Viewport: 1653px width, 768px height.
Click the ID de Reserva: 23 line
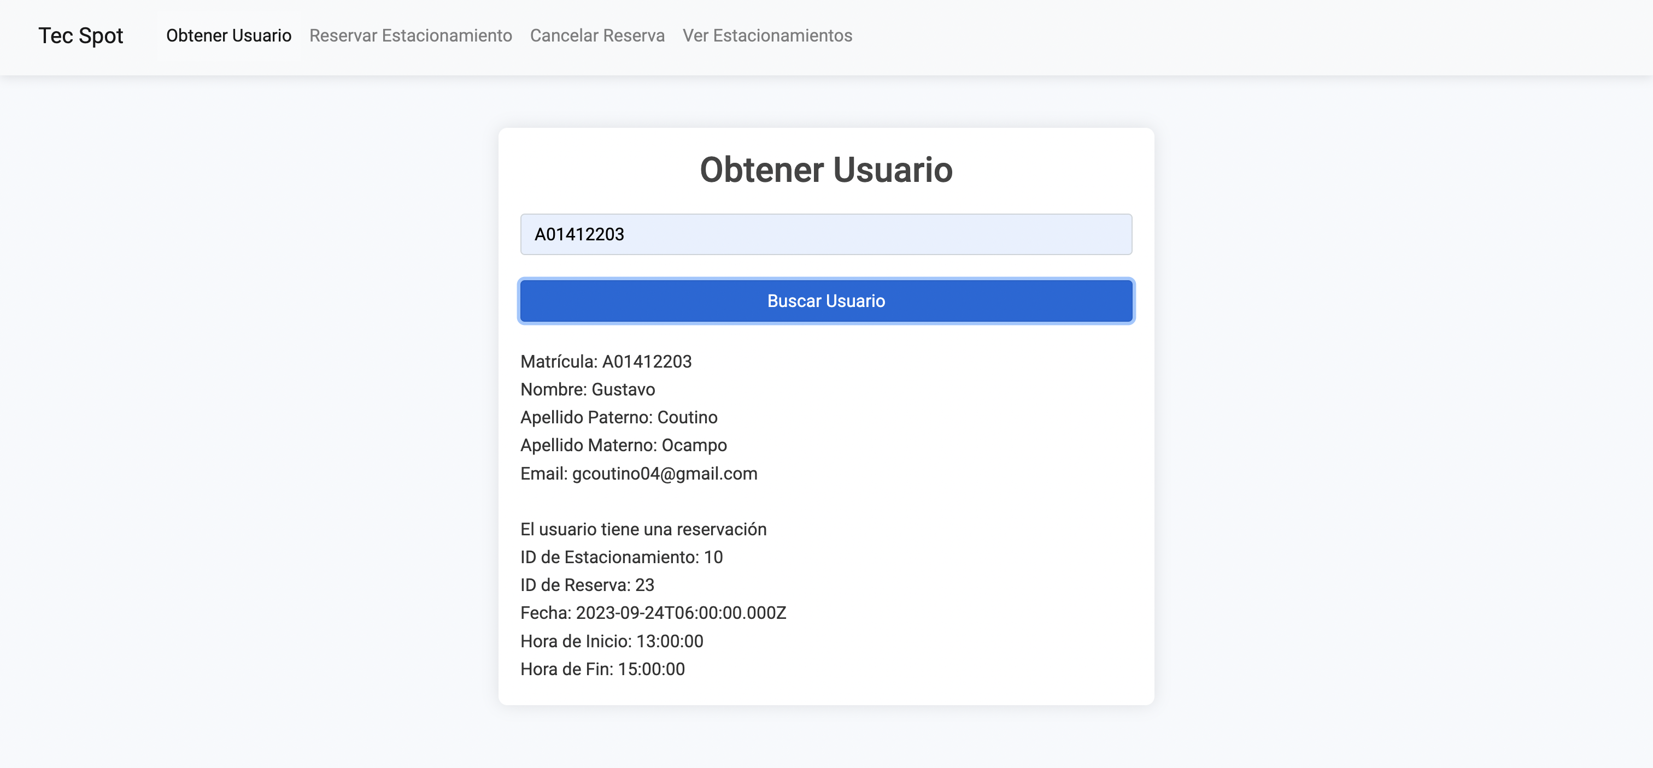587,584
